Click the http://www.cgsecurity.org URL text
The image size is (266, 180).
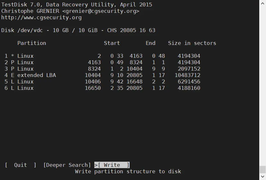[x=41, y=17]
